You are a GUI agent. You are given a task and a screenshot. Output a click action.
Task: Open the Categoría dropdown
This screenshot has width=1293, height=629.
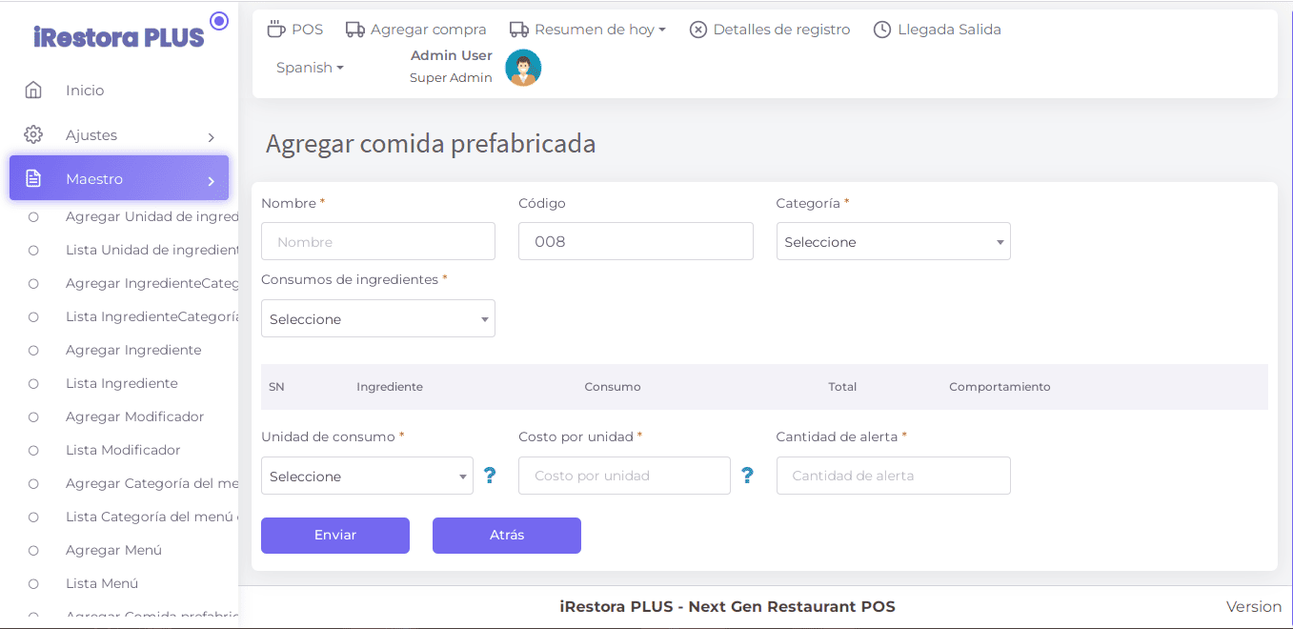tap(893, 242)
